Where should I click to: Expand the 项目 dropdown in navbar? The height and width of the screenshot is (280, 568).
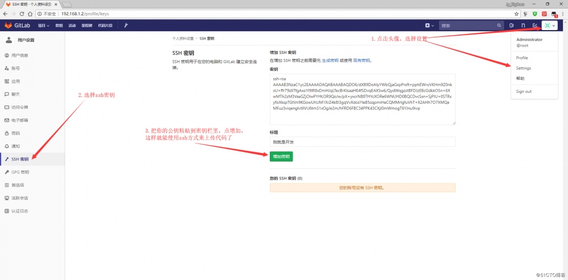(x=44, y=26)
